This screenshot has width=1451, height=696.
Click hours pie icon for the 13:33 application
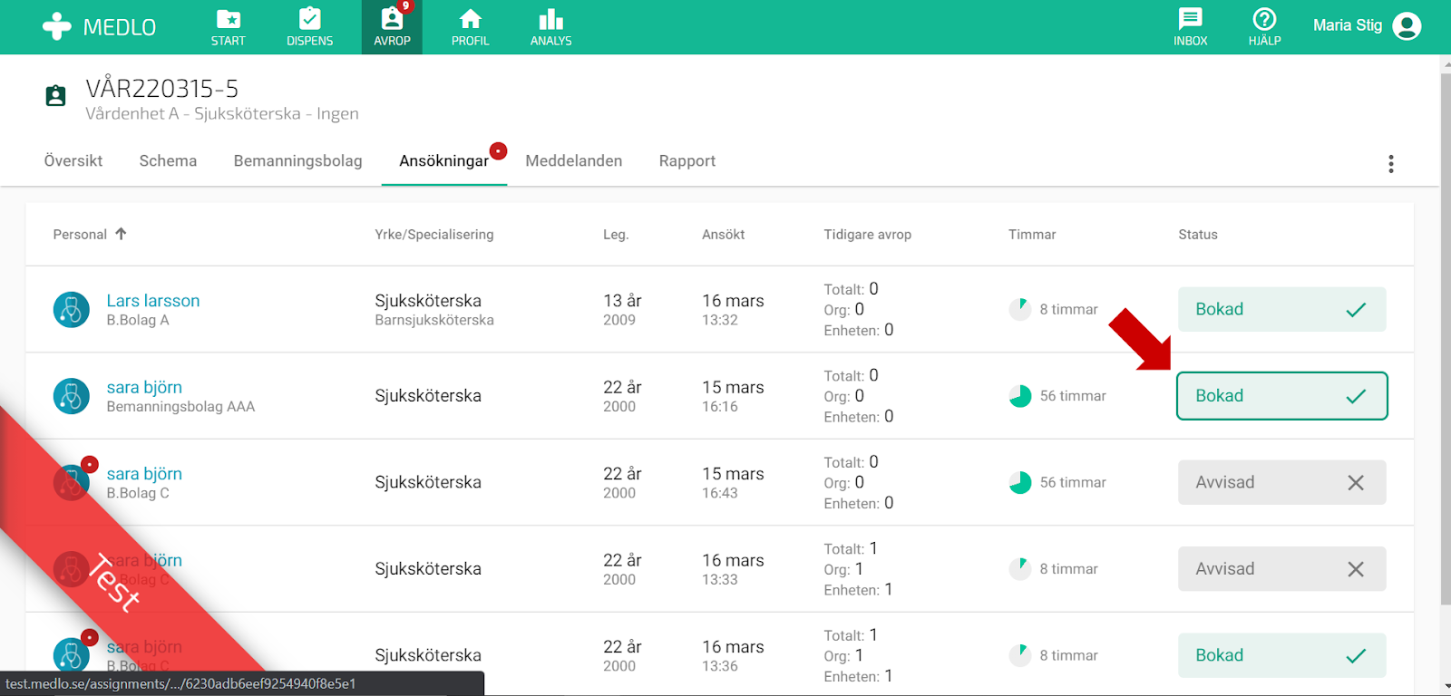pos(1020,569)
